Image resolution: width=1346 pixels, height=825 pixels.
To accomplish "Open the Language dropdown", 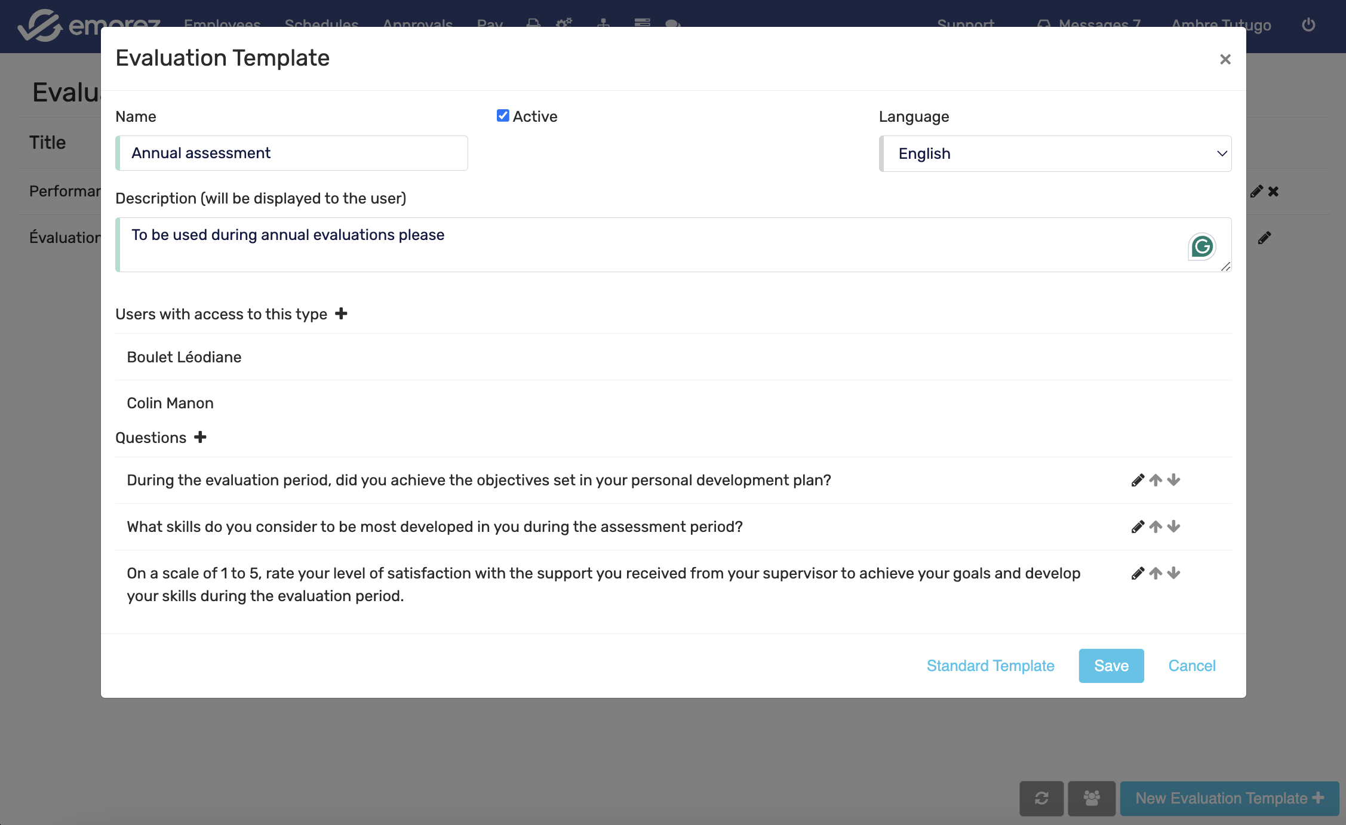I will 1055,153.
